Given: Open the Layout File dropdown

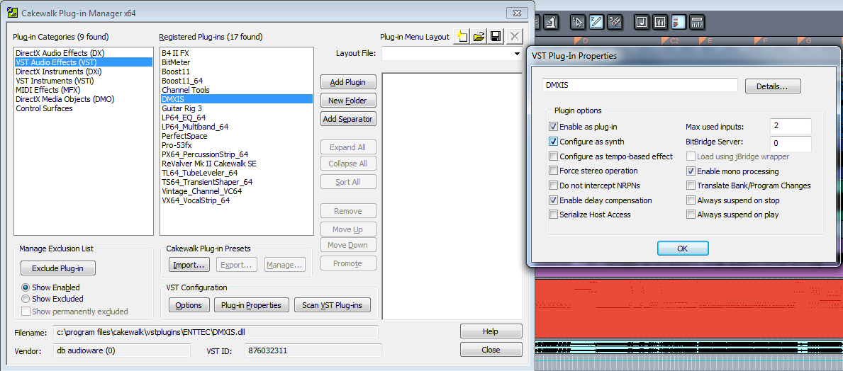Looking at the screenshot, I should pos(517,54).
